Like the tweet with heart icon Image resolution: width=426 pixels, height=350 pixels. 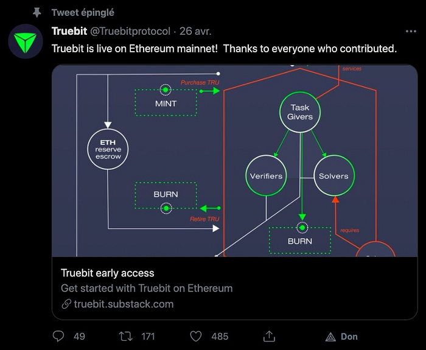195,337
